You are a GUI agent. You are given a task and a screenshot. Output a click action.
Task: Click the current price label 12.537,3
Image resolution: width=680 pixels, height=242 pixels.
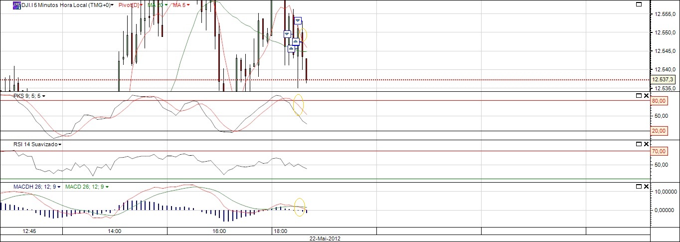[x=663, y=80]
